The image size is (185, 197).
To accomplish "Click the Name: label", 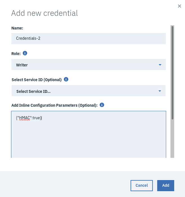I will [17, 28].
